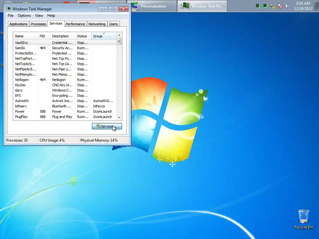Open the Recycle Bin icon on desktop

(x=303, y=219)
